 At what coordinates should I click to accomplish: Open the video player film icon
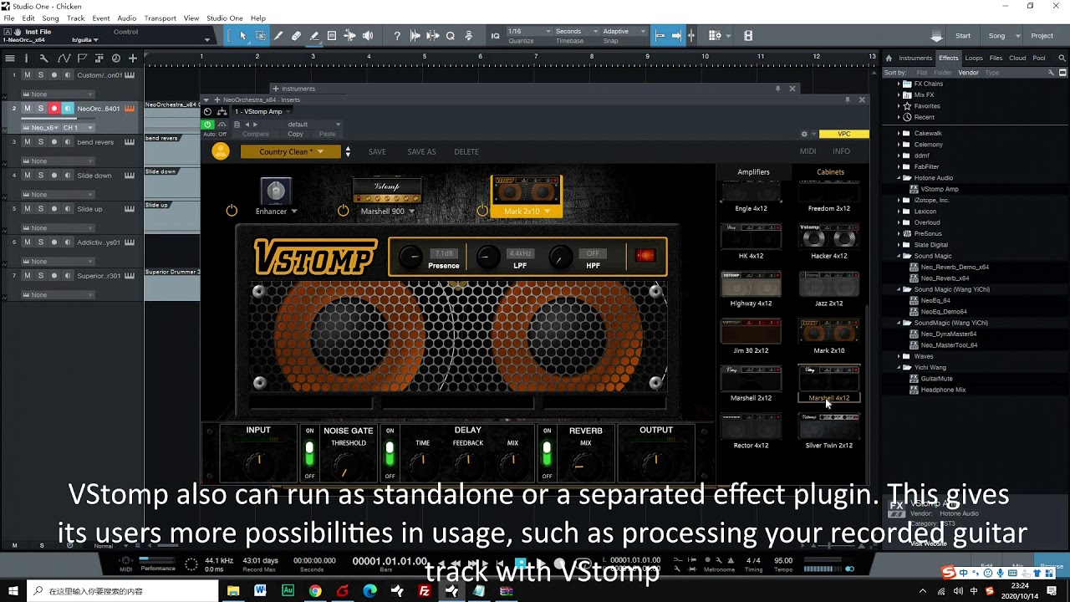[748, 36]
